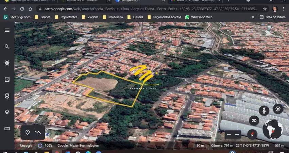Screen dimensions: 289x153
Task: Open Voyager ship's wheel icon
Action: 7,63
